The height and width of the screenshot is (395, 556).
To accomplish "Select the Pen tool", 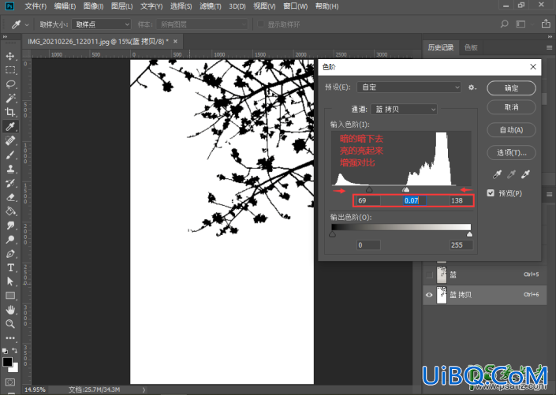I will coord(10,254).
